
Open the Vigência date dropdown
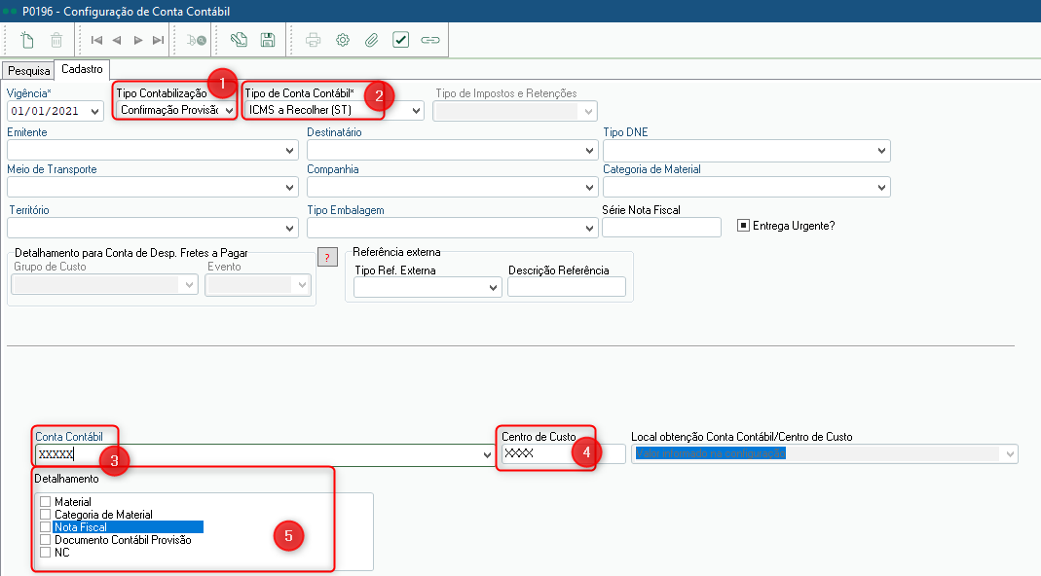(94, 112)
